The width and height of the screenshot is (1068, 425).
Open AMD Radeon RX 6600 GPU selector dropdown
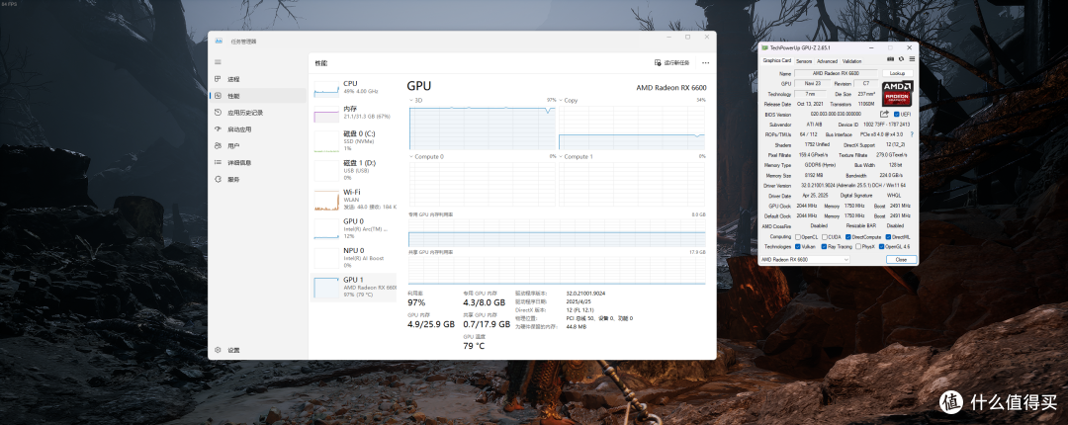[x=805, y=260]
